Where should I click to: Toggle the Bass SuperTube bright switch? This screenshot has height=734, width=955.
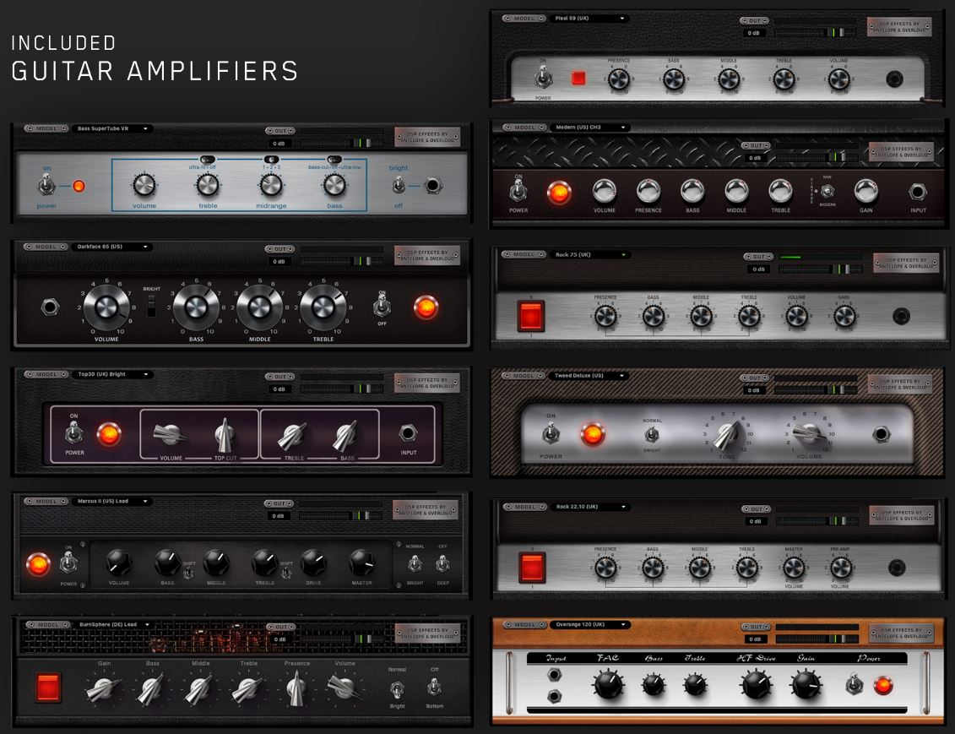coord(399,185)
